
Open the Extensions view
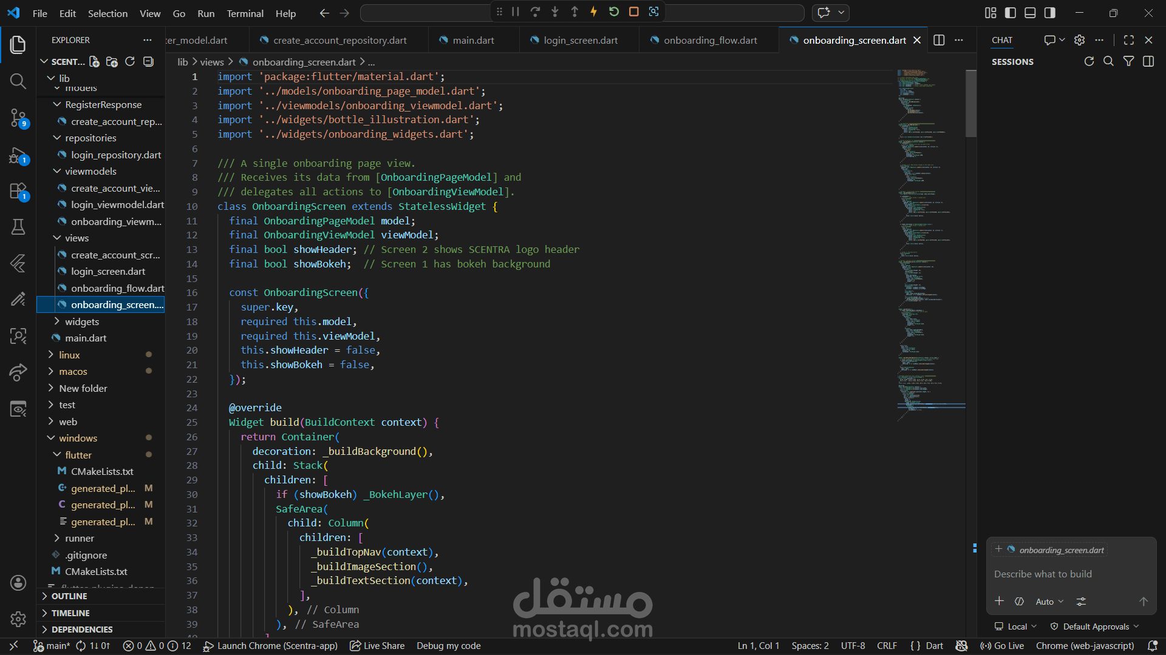18,192
